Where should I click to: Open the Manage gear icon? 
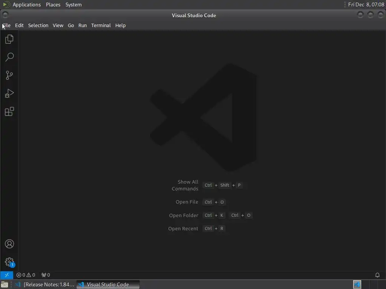point(9,262)
